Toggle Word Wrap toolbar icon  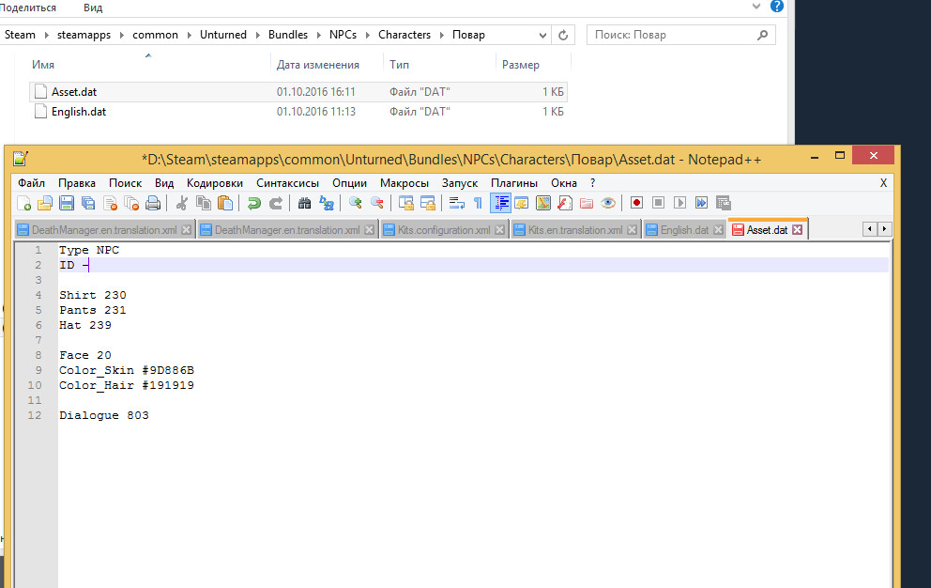(x=457, y=203)
